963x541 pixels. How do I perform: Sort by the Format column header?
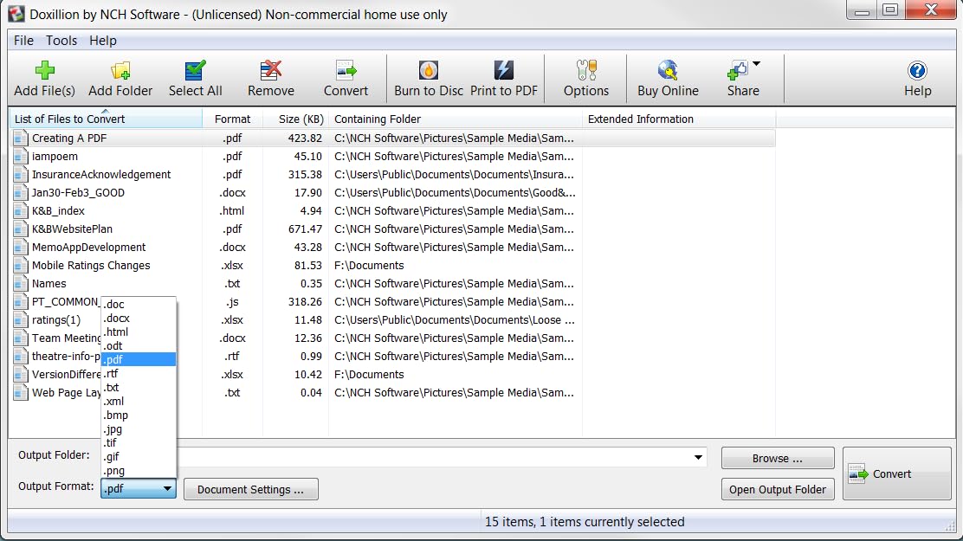pos(232,119)
